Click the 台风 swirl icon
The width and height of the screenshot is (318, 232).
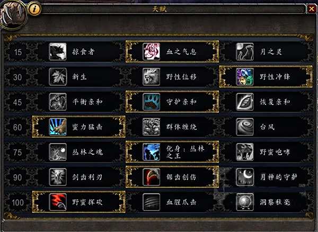pyautogui.click(x=245, y=127)
